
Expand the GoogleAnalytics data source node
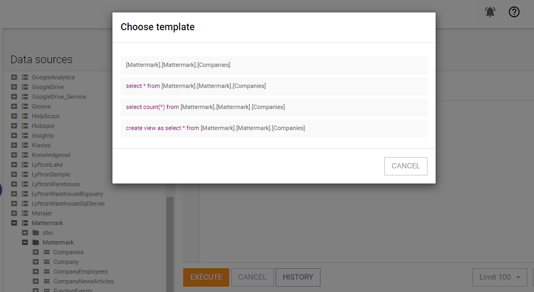[14, 77]
